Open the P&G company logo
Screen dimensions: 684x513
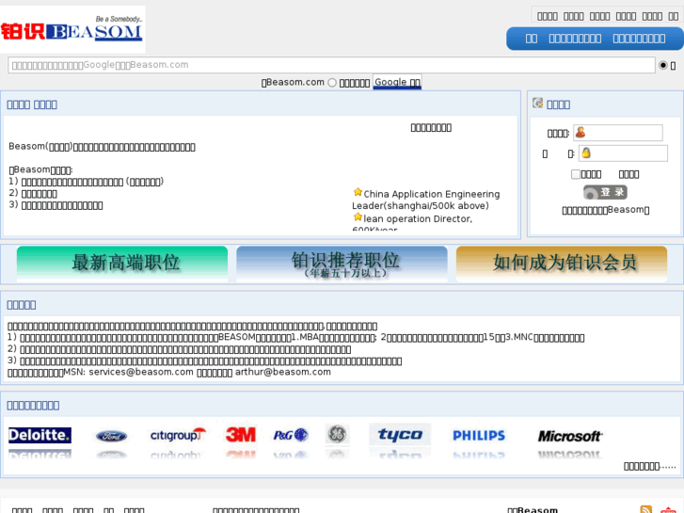pos(291,435)
